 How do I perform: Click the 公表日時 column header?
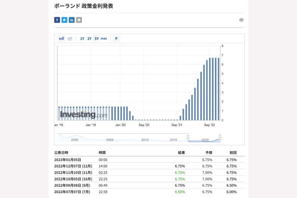point(61,152)
